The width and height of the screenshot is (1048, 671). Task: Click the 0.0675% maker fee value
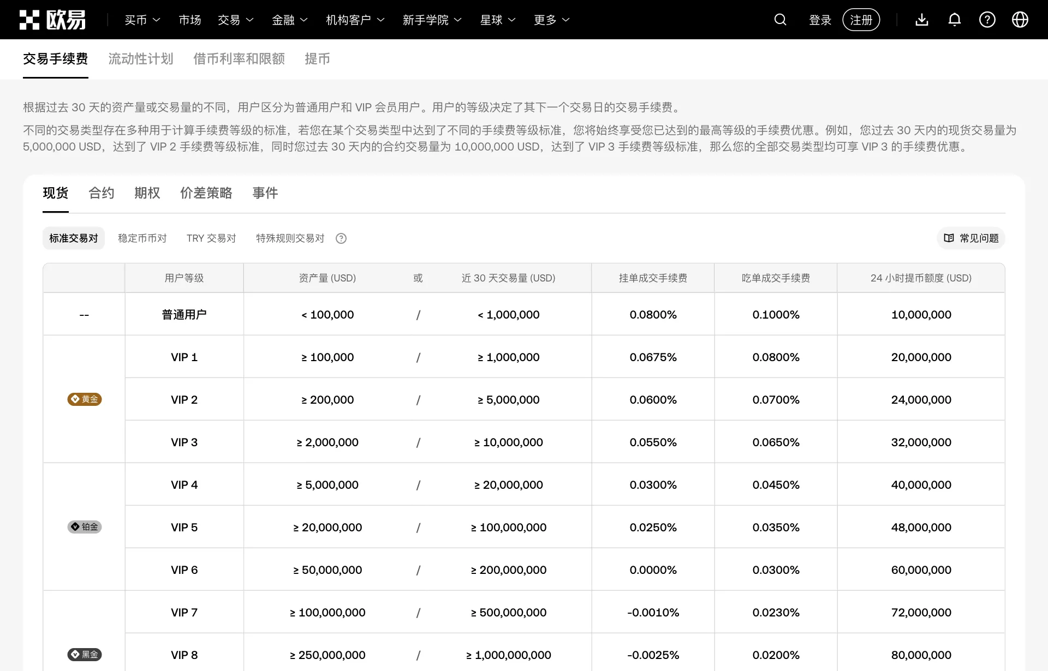(x=653, y=357)
